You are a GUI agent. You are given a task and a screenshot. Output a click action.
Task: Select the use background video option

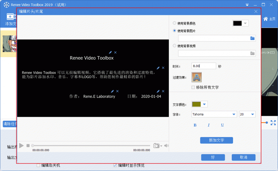coord(174,46)
